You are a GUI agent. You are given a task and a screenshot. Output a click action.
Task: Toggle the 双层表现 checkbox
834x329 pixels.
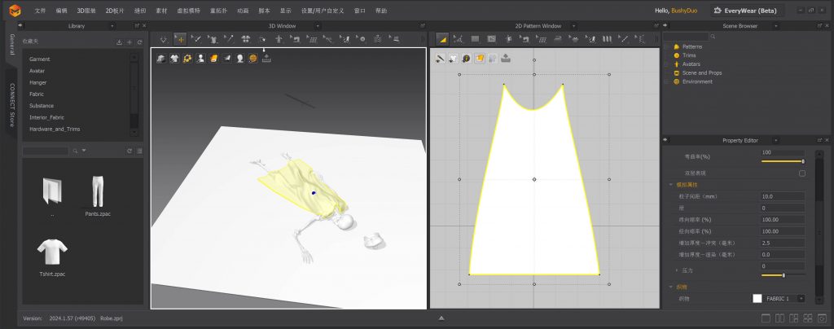pyautogui.click(x=801, y=173)
